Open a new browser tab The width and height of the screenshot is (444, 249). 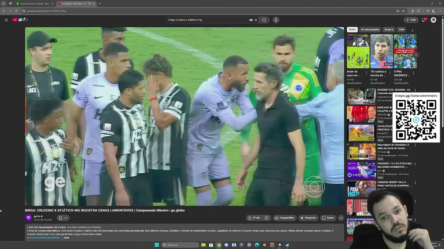tap(100, 3)
